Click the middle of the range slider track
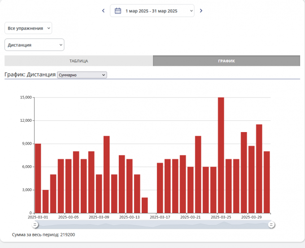Viewport: 305px width, 248px height. coord(153,225)
